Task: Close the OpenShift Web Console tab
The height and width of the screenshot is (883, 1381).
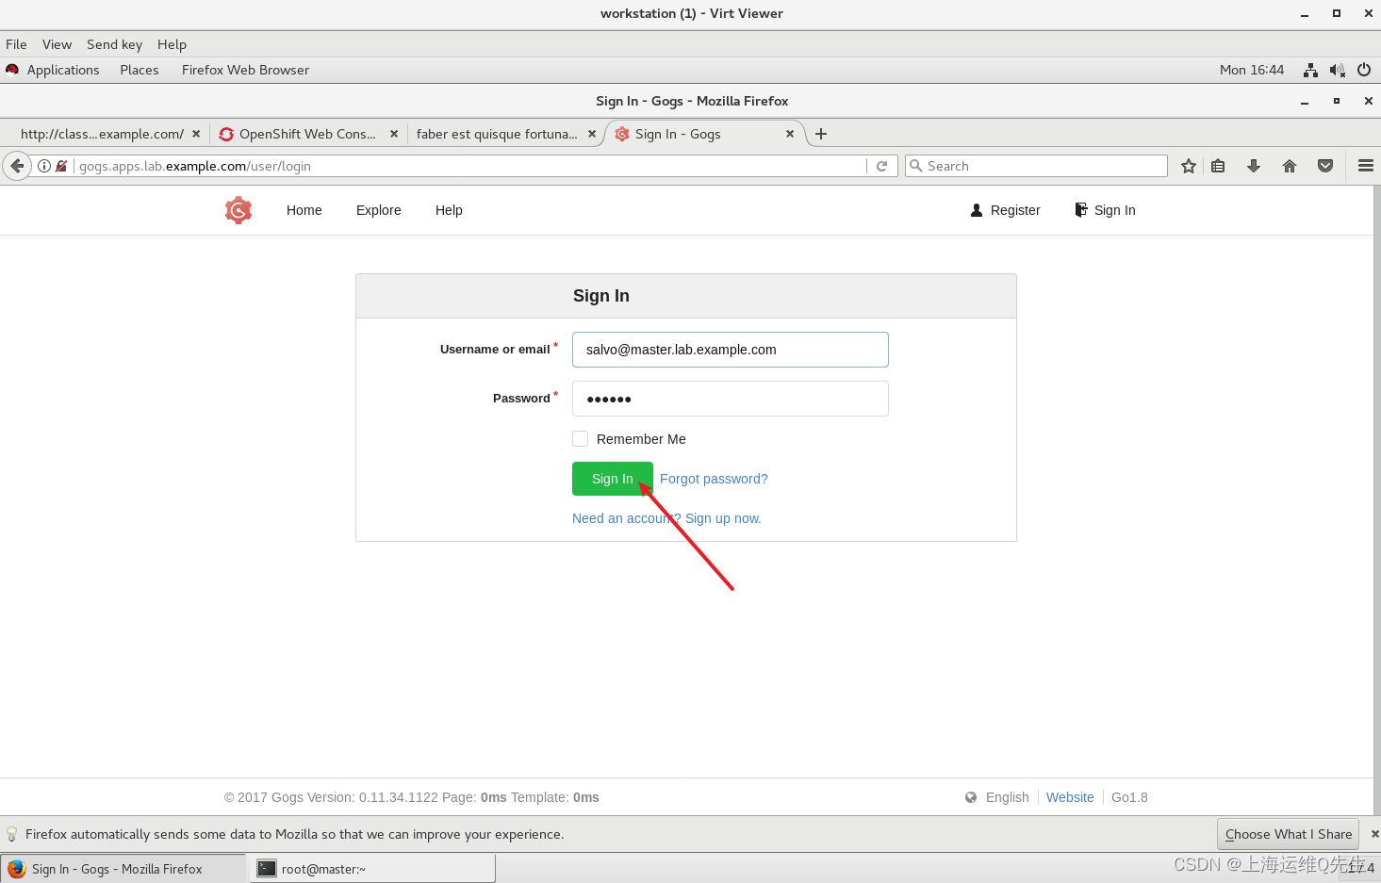Action: coord(394,134)
